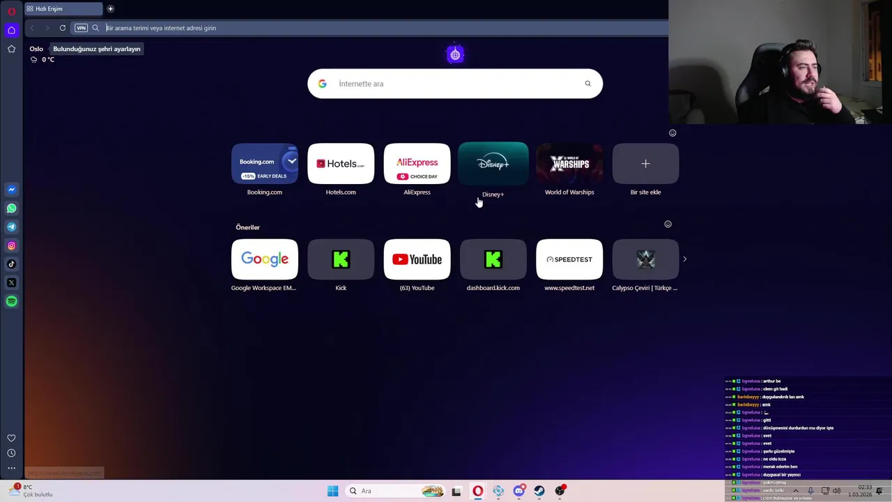Open Discord from the taskbar
This screenshot has height=502, width=892.
(x=518, y=491)
